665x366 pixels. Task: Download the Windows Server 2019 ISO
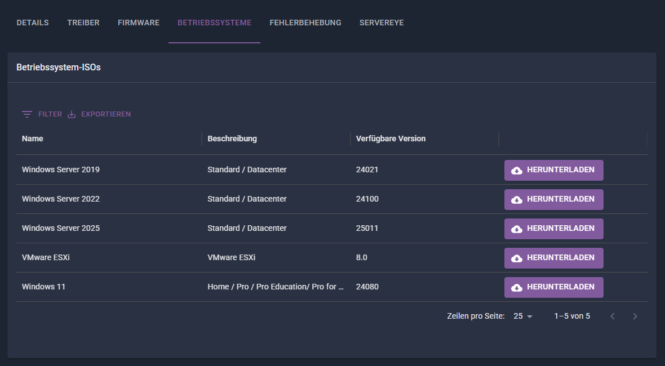tap(553, 170)
